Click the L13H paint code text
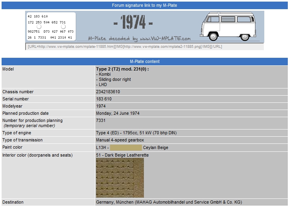Image resolution: width=291 pixels, height=210 pixels. coord(100,148)
